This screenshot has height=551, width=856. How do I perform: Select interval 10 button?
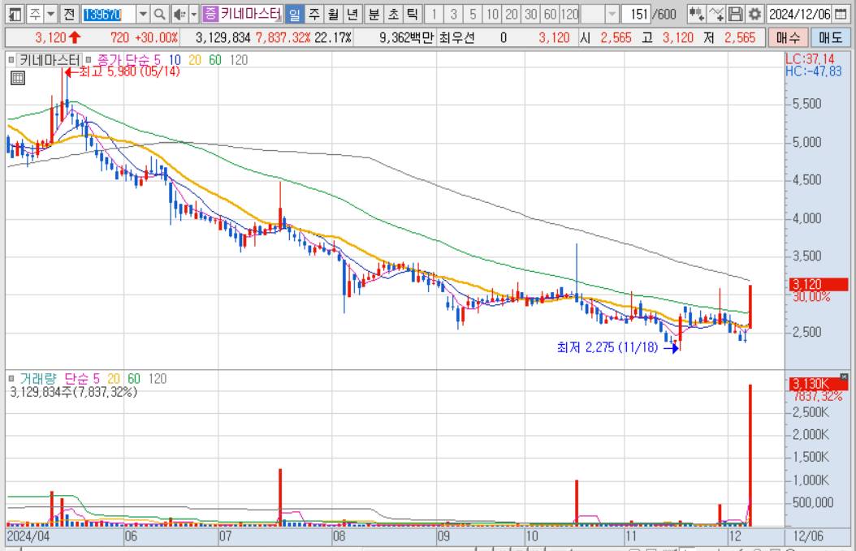pos(492,14)
